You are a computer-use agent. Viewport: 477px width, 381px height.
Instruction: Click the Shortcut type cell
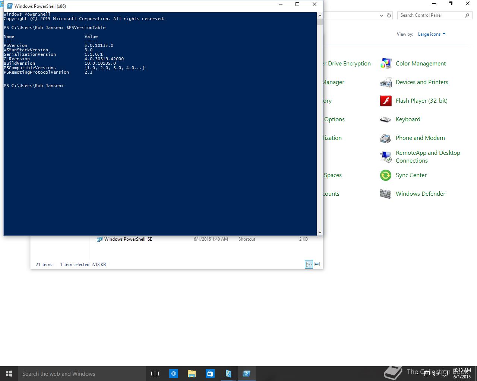click(247, 239)
